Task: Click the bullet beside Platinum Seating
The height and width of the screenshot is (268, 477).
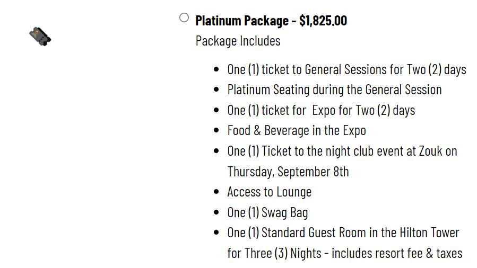Action: pyautogui.click(x=216, y=90)
